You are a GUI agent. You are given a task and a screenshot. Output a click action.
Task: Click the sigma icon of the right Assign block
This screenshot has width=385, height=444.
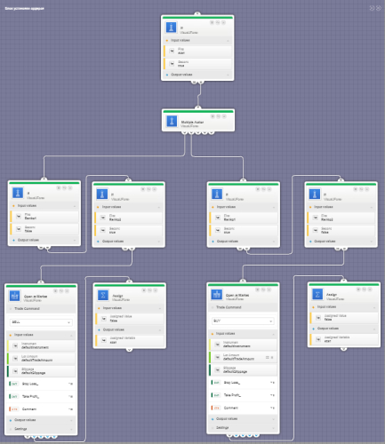coord(317,294)
